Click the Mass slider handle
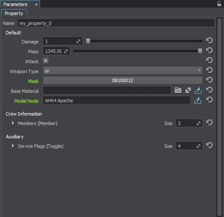224x217 pixels. [x=200, y=51]
